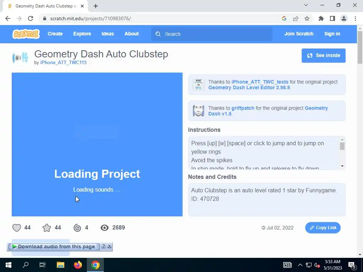This screenshot has height=272, width=363.
Task: Click the AT&T remix credit avatar
Action: (x=199, y=85)
